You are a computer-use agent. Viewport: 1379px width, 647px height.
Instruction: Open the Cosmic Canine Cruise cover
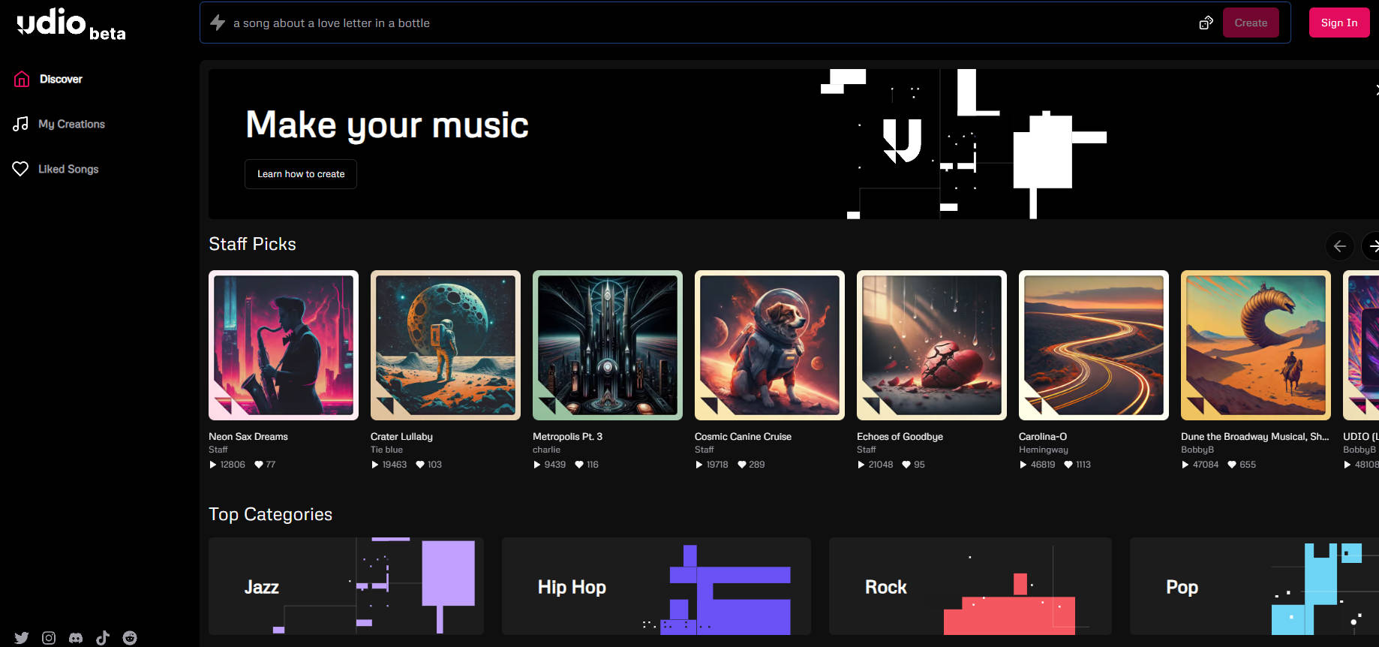[x=770, y=345]
